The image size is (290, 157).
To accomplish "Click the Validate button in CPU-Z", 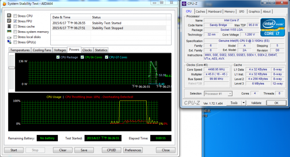I will (256, 103).
